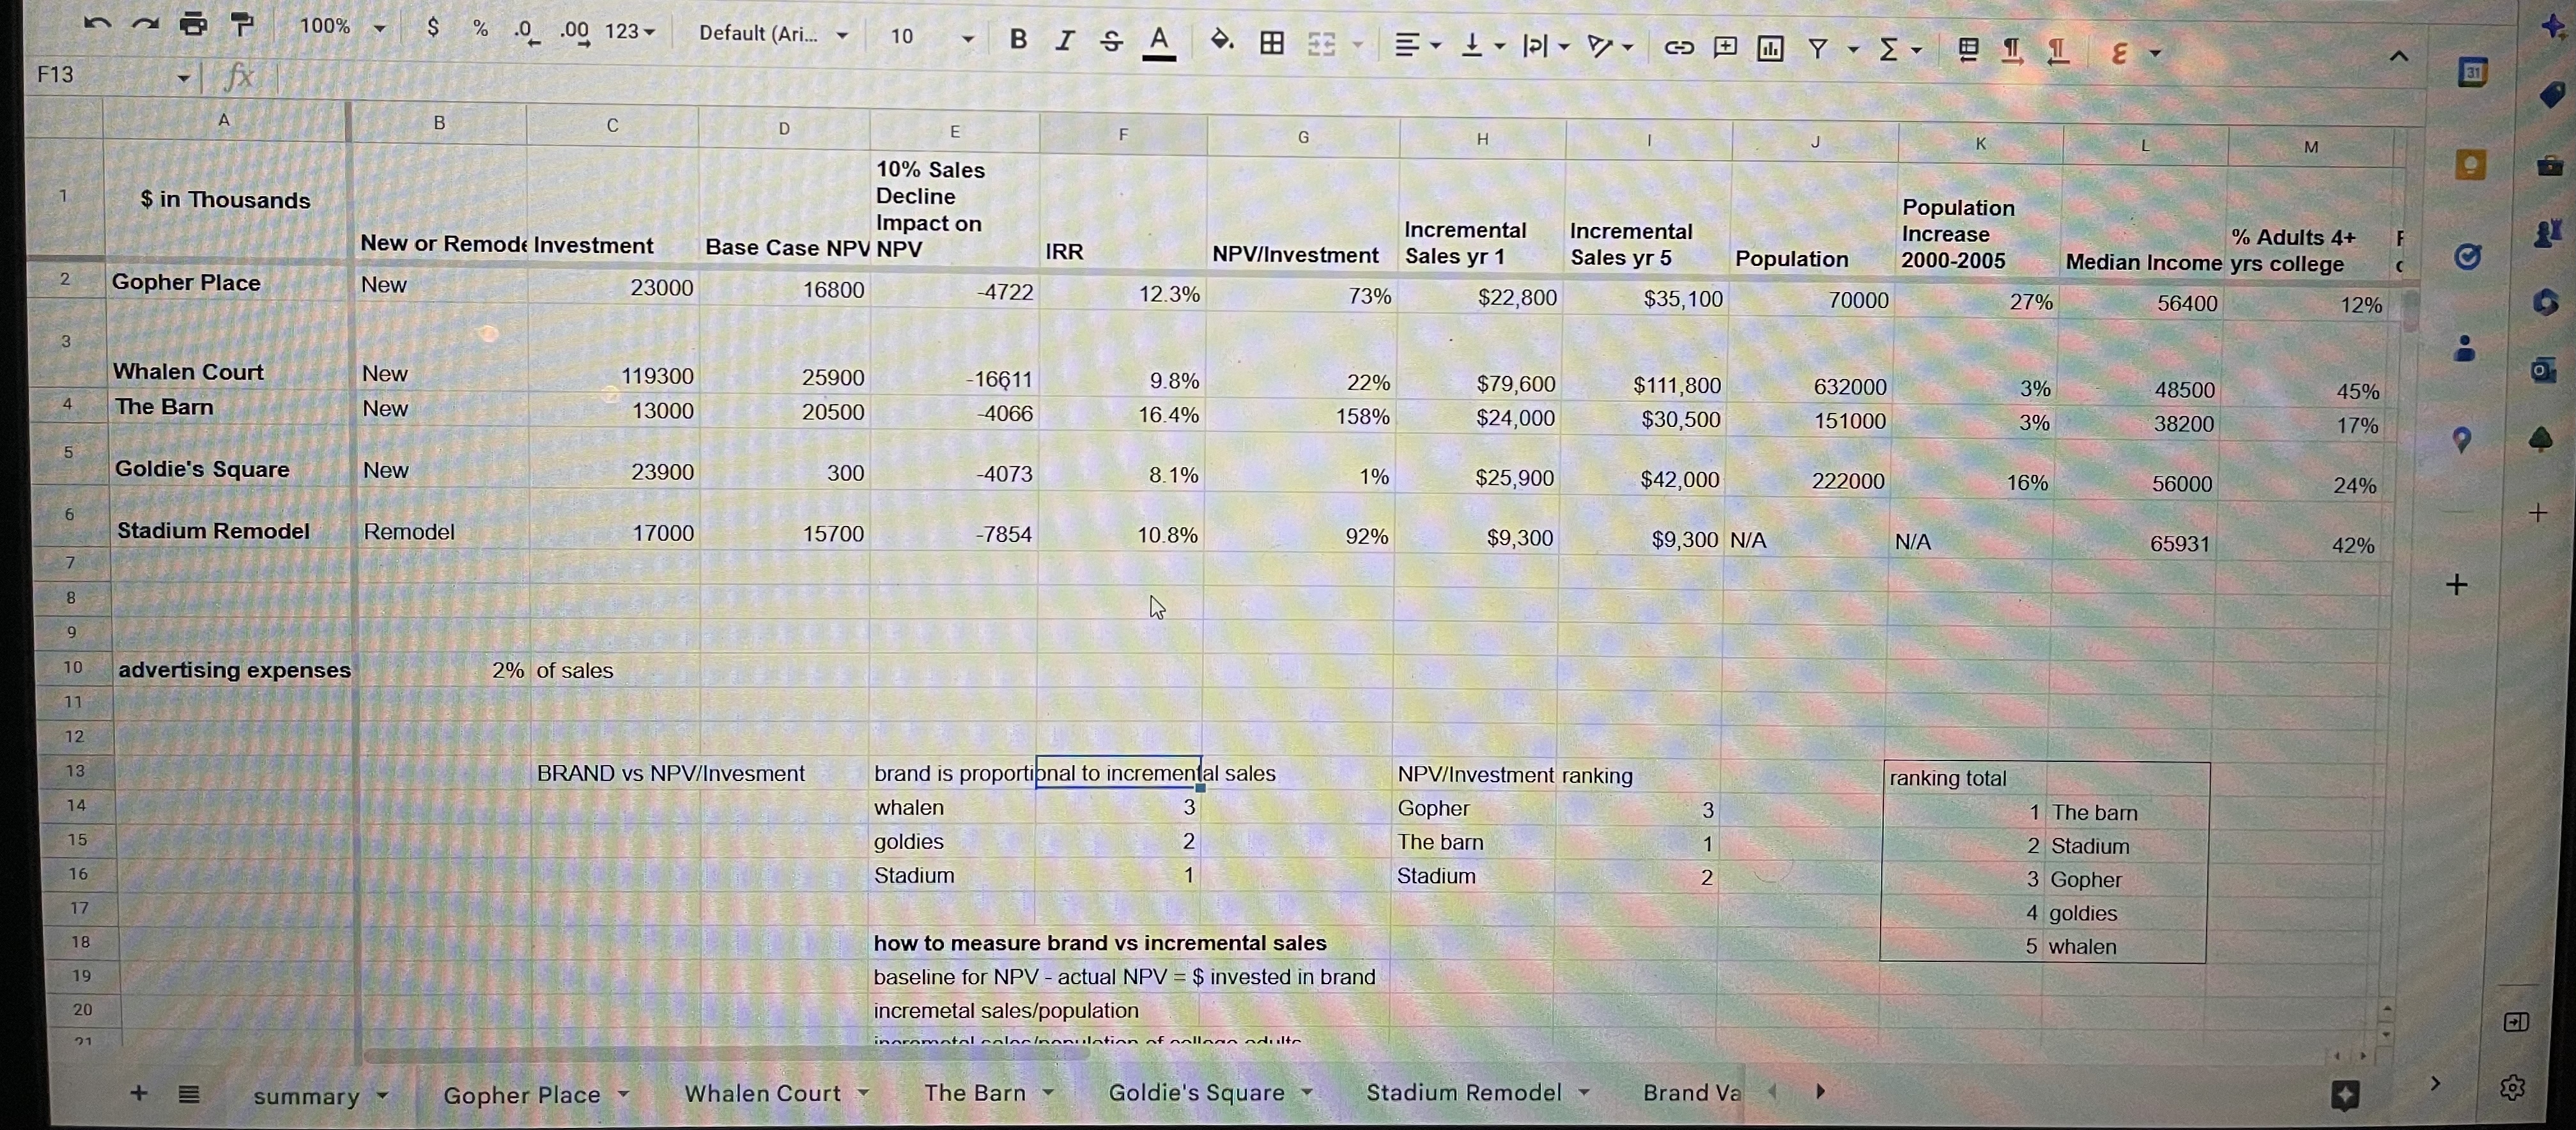Switch to the Whalen Court sheet tab
Viewport: 2576px width, 1130px height.
point(762,1093)
